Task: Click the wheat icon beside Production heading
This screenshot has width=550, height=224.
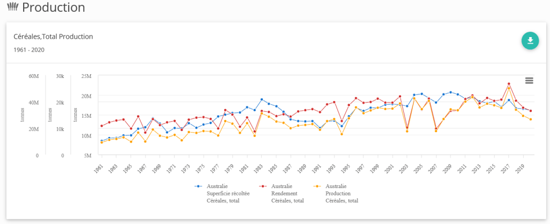Action: tap(12, 8)
